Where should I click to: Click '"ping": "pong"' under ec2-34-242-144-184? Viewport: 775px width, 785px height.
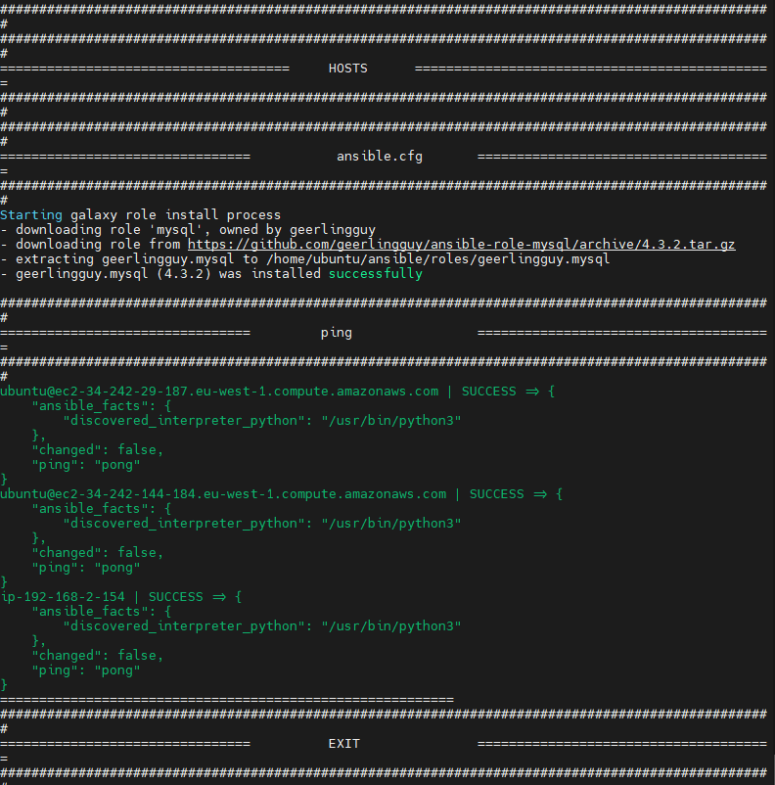[x=86, y=568]
